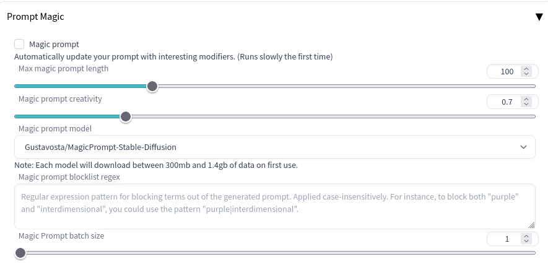Increase Max magic prompt length with up arrow
The height and width of the screenshot is (264, 548).
[526, 69]
